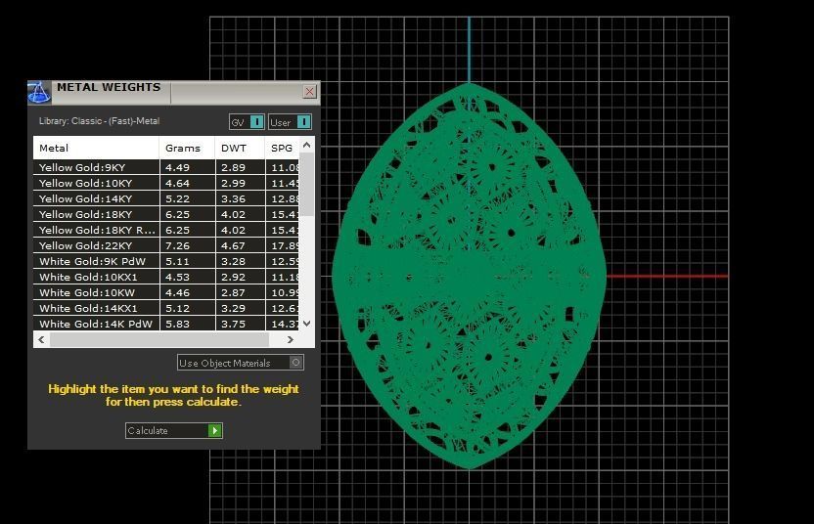The width and height of the screenshot is (814, 524).
Task: Click the Grams column header
Action: (187, 148)
